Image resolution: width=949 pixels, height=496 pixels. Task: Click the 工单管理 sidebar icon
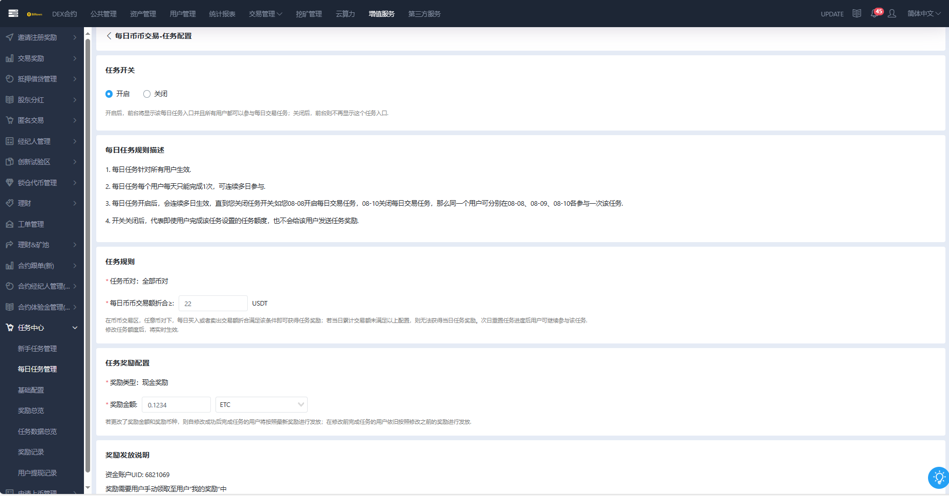[x=10, y=224]
